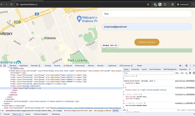
Task: Open the Recorder panel tab
Action: tap(36, 66)
